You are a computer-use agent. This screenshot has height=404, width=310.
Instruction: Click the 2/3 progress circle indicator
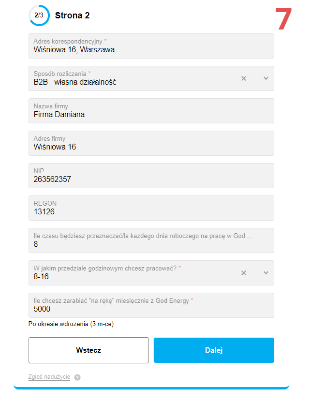pyautogui.click(x=39, y=15)
